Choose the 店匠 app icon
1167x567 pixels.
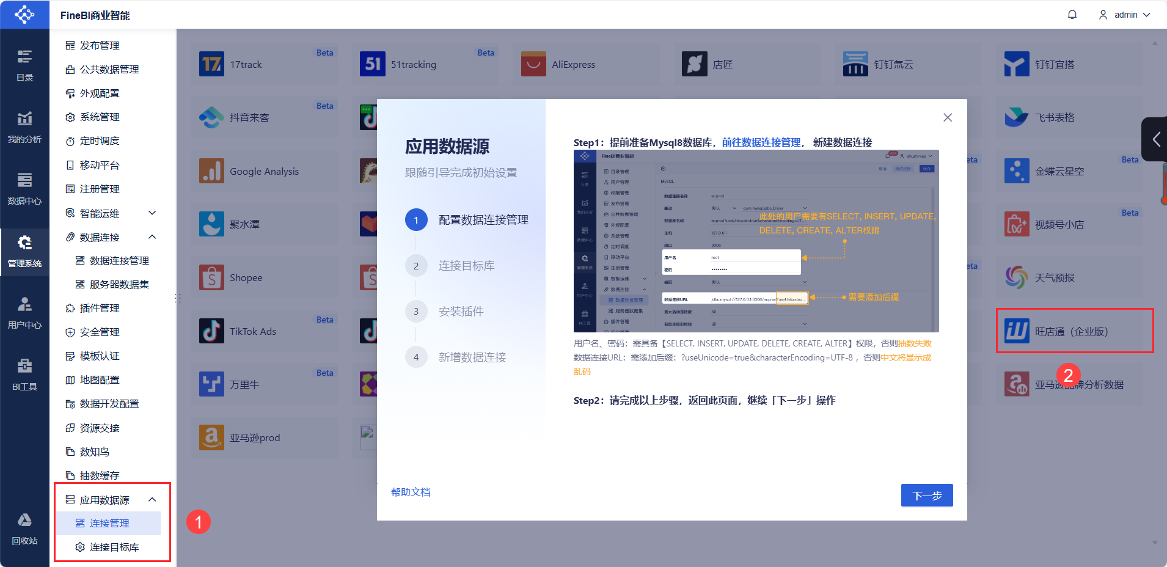coord(695,64)
